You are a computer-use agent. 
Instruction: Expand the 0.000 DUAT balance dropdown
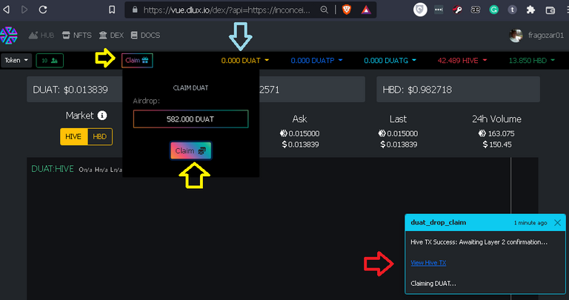(x=245, y=61)
